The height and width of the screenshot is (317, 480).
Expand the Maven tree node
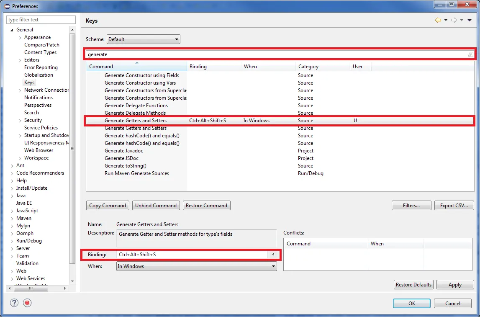(12, 219)
